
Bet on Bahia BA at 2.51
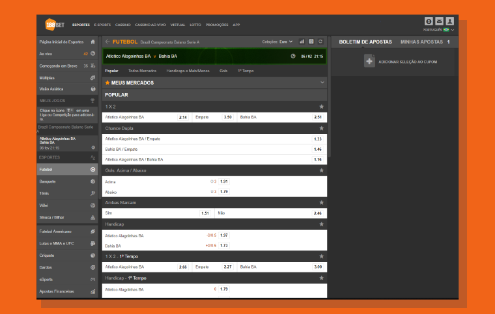pyautogui.click(x=318, y=117)
